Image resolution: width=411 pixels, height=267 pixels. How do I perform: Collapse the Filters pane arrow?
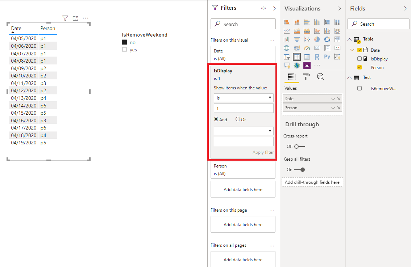pyautogui.click(x=274, y=8)
